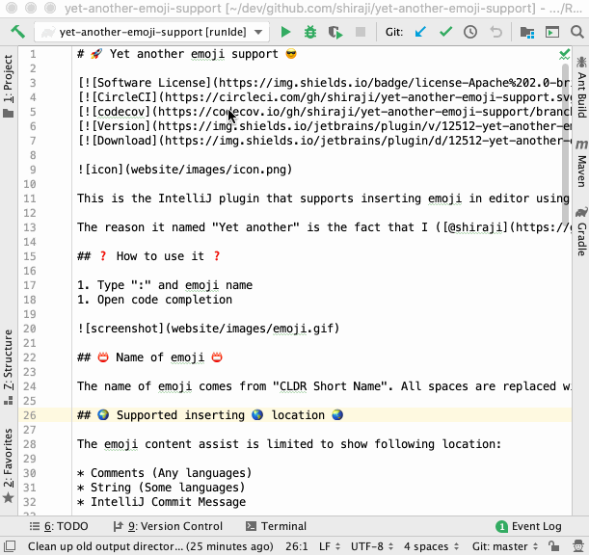Image resolution: width=589 pixels, height=555 pixels.
Task: Open the Event Log panel
Action: 528,526
